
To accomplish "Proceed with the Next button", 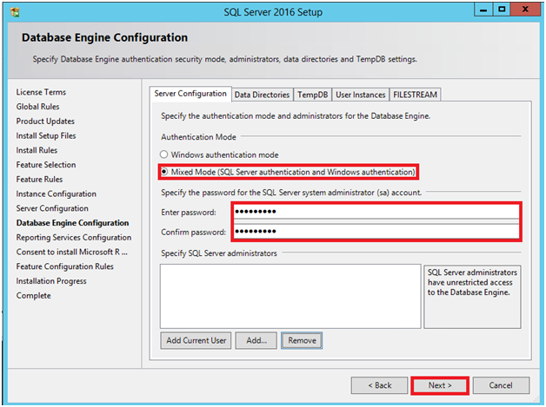I will [440, 384].
